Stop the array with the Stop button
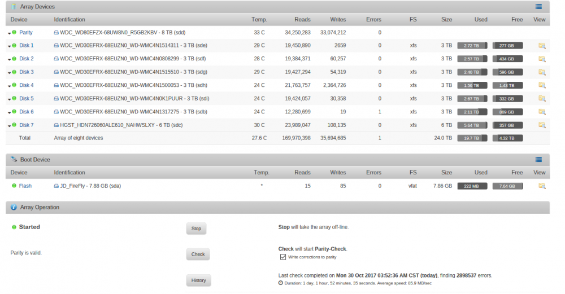The height and width of the screenshot is (294, 565). [x=196, y=229]
